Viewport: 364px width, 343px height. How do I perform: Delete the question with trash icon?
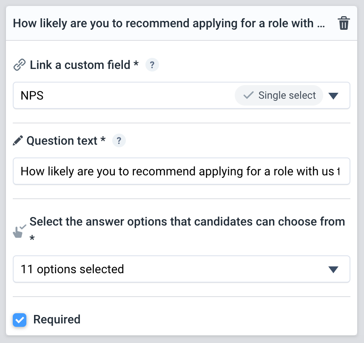coord(344,23)
